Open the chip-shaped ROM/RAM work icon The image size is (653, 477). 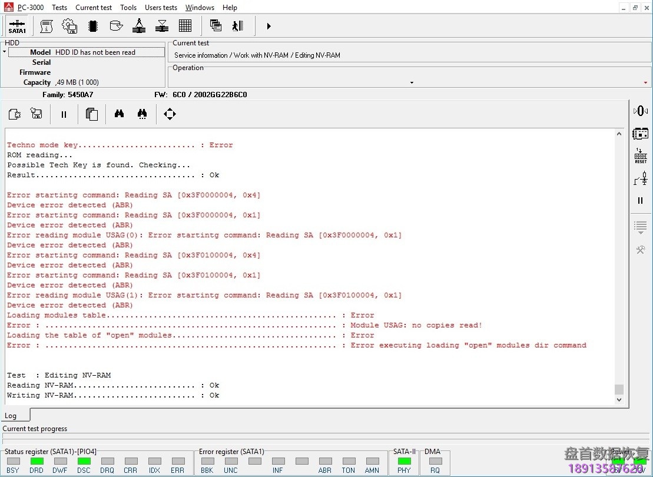pyautogui.click(x=92, y=26)
